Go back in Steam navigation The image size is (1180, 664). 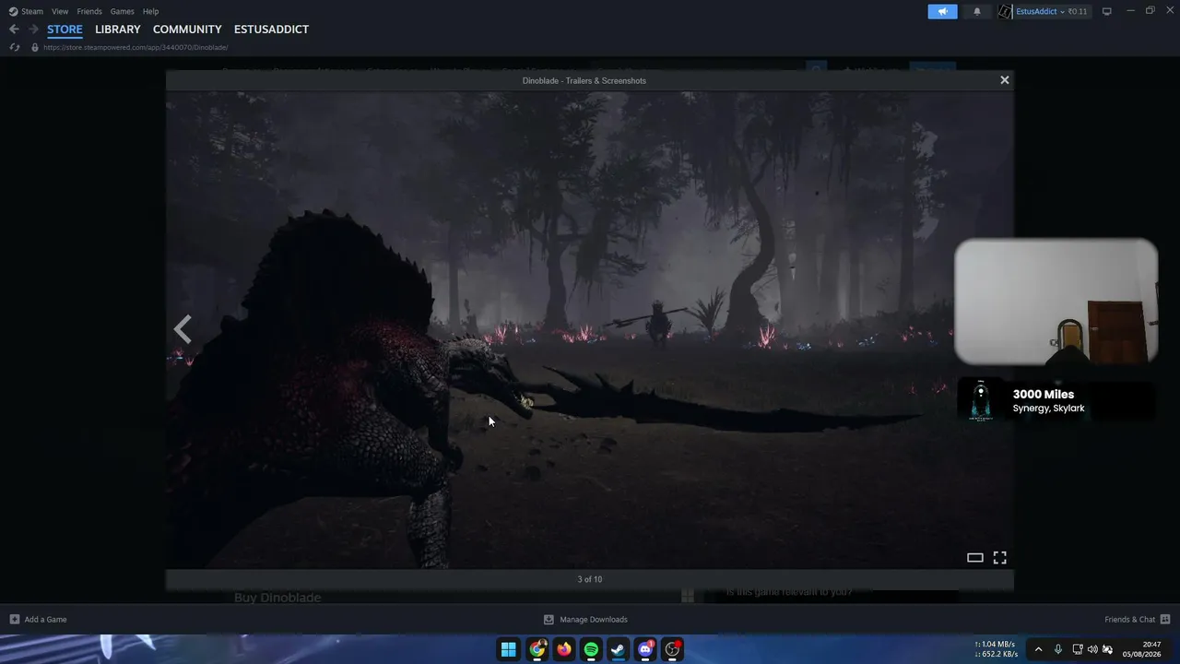point(14,30)
